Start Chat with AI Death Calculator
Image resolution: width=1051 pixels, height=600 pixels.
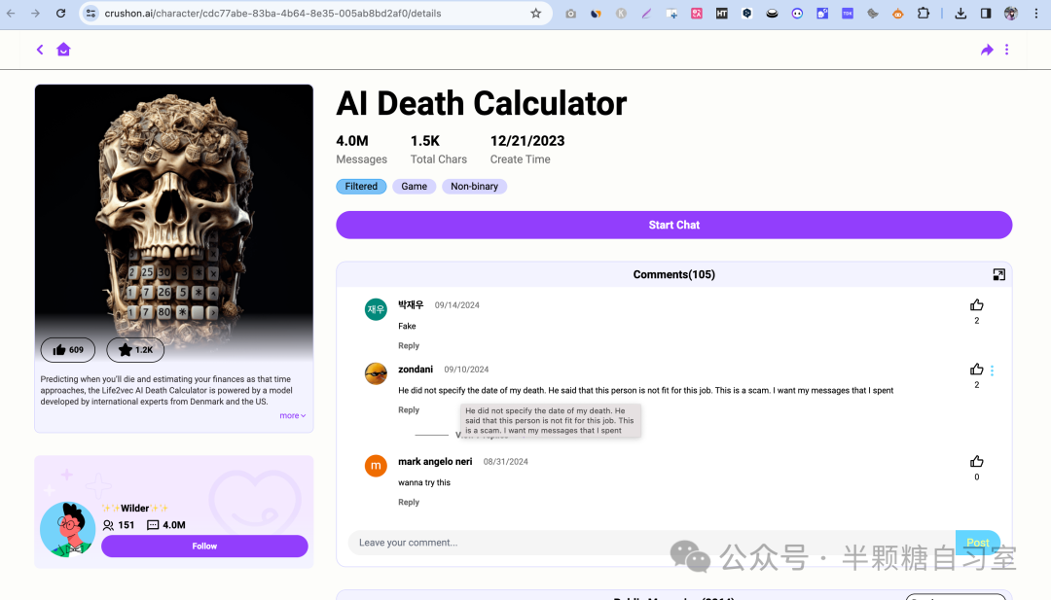pyautogui.click(x=673, y=225)
